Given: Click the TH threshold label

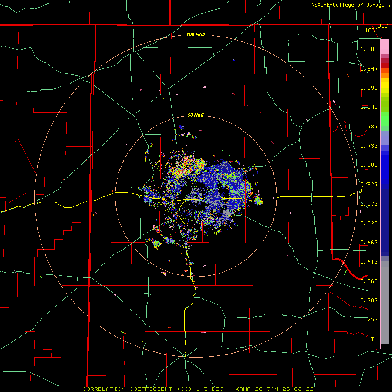Looking at the screenshot, I should [x=374, y=339].
